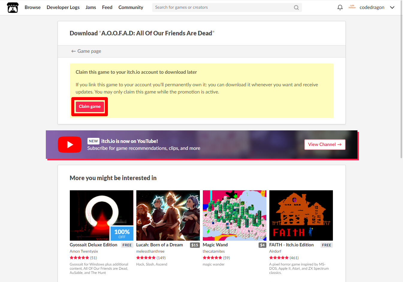403x282 pixels.
Task: Click the $15 price tag
Action: [195, 245]
